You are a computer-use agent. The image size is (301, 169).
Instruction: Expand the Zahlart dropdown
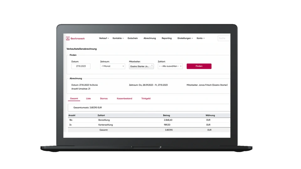click(170, 66)
